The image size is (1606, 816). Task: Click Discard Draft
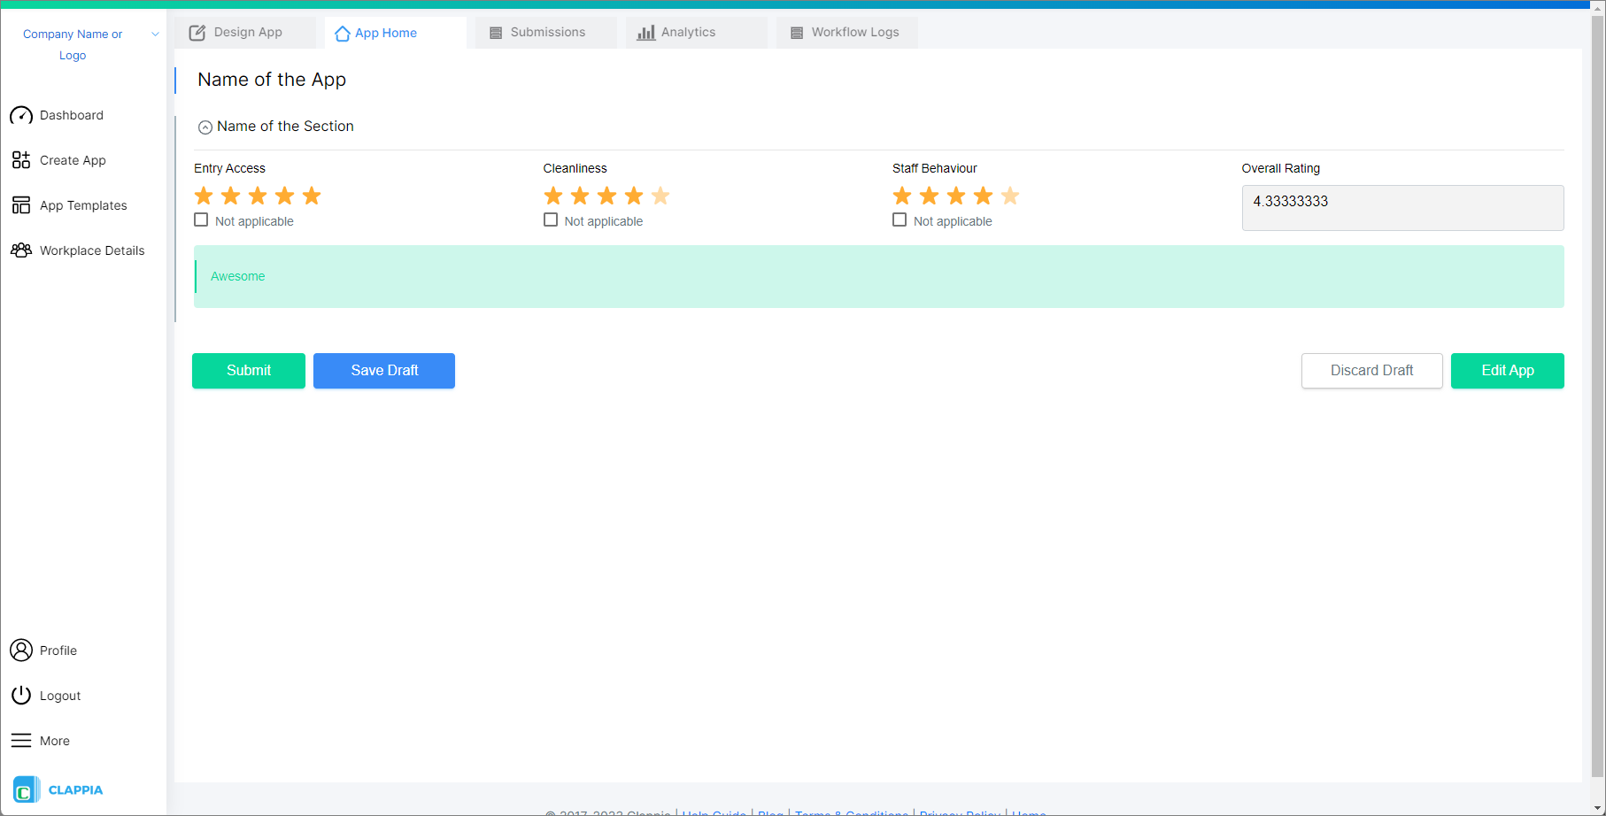pyautogui.click(x=1371, y=370)
